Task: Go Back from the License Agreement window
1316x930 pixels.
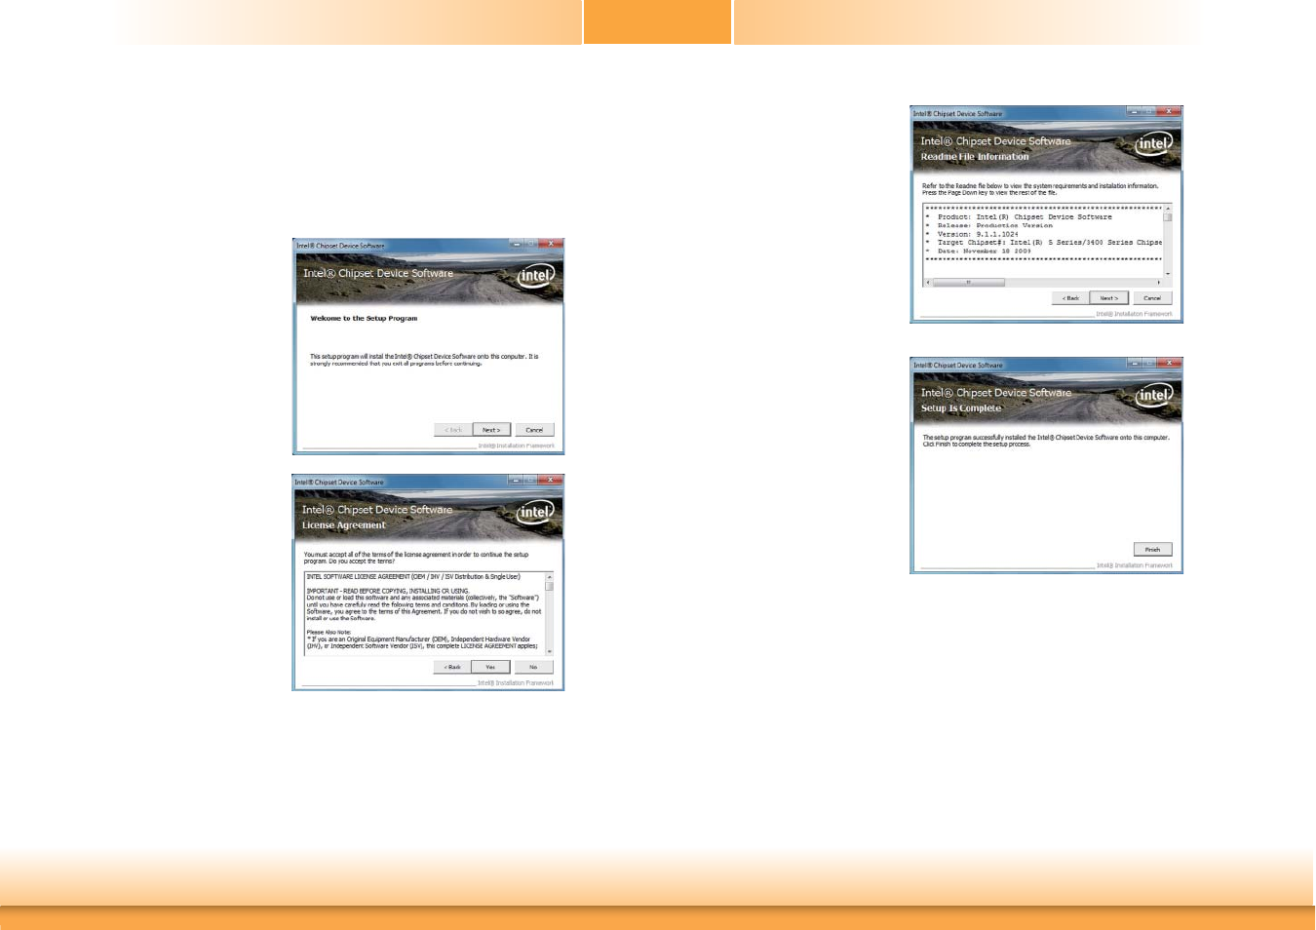Action: (x=452, y=667)
